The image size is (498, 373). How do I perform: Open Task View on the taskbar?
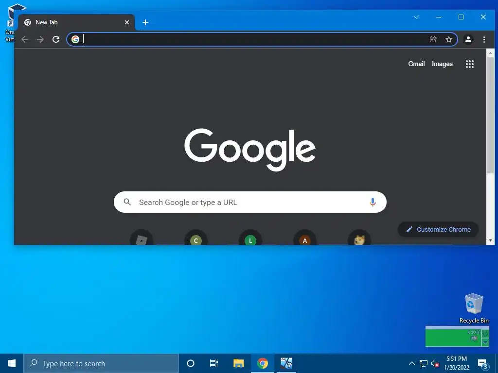click(x=214, y=363)
